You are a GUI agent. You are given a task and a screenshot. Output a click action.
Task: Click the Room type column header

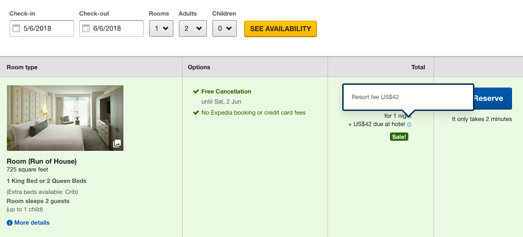pyautogui.click(x=22, y=67)
